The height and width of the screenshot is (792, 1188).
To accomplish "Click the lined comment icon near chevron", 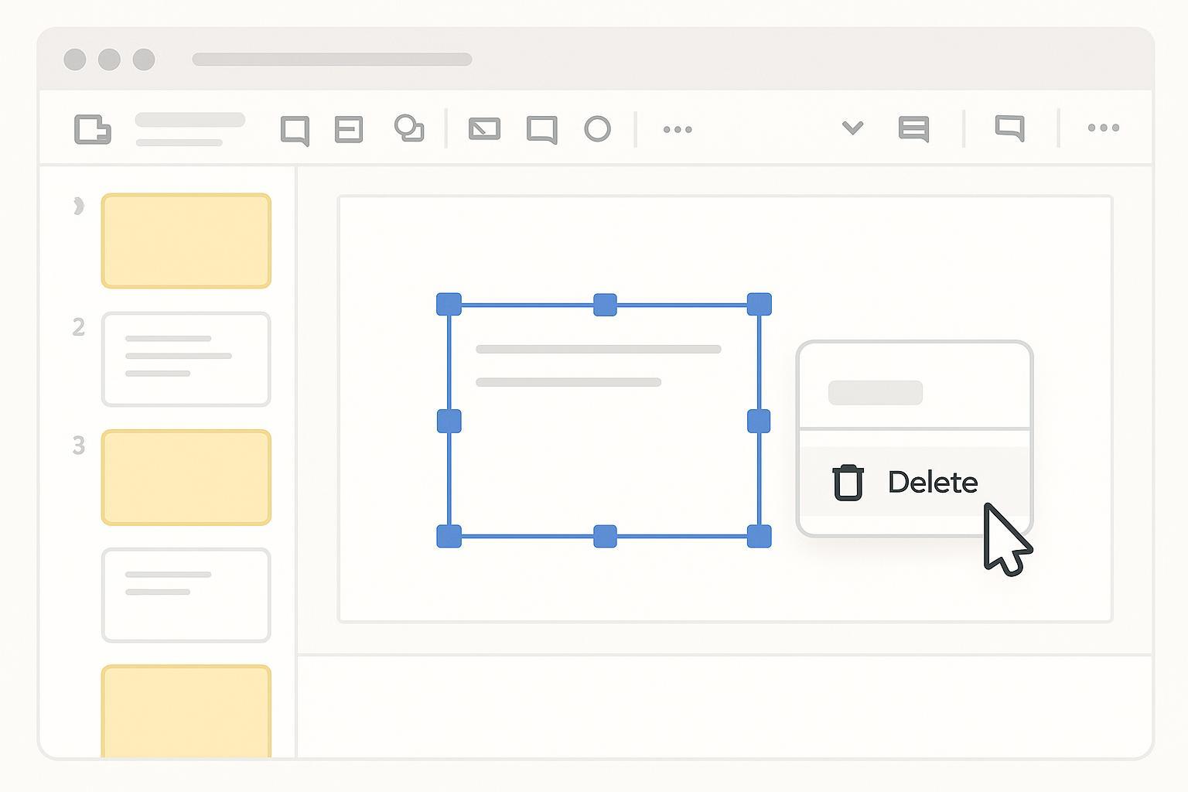I will (913, 129).
